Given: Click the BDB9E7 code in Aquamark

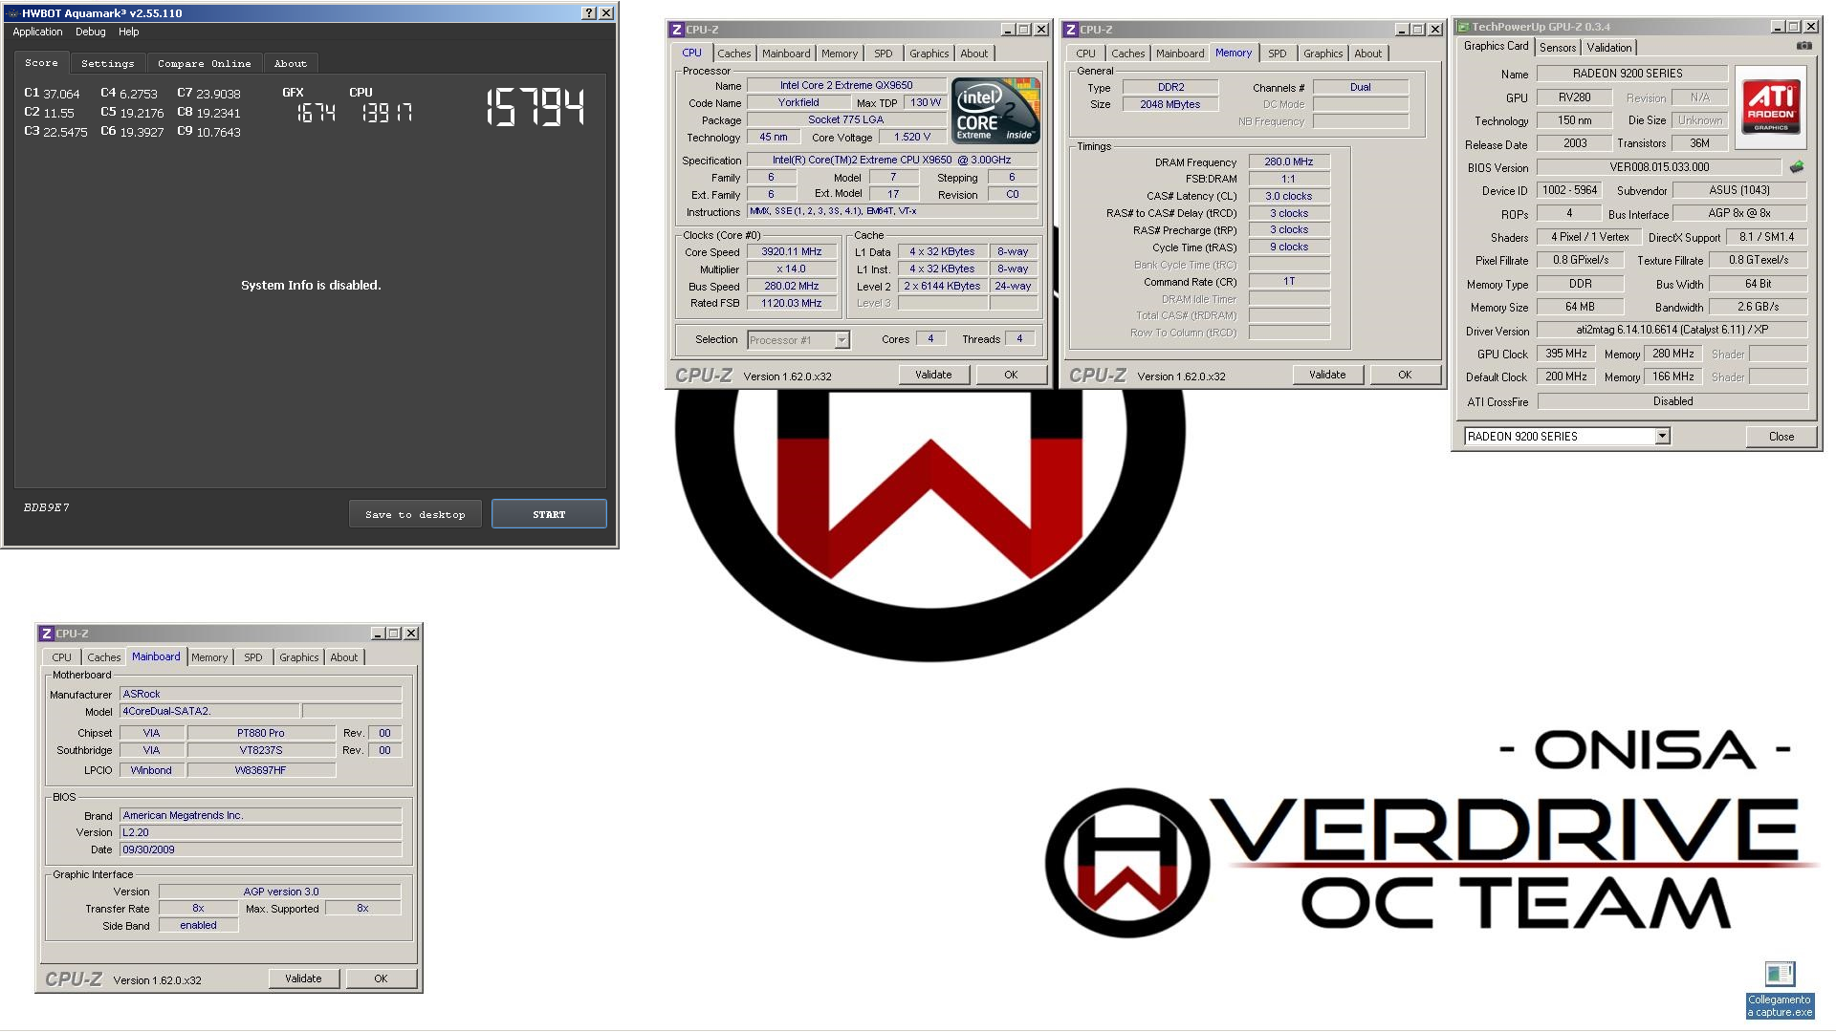Looking at the screenshot, I should click(x=46, y=507).
